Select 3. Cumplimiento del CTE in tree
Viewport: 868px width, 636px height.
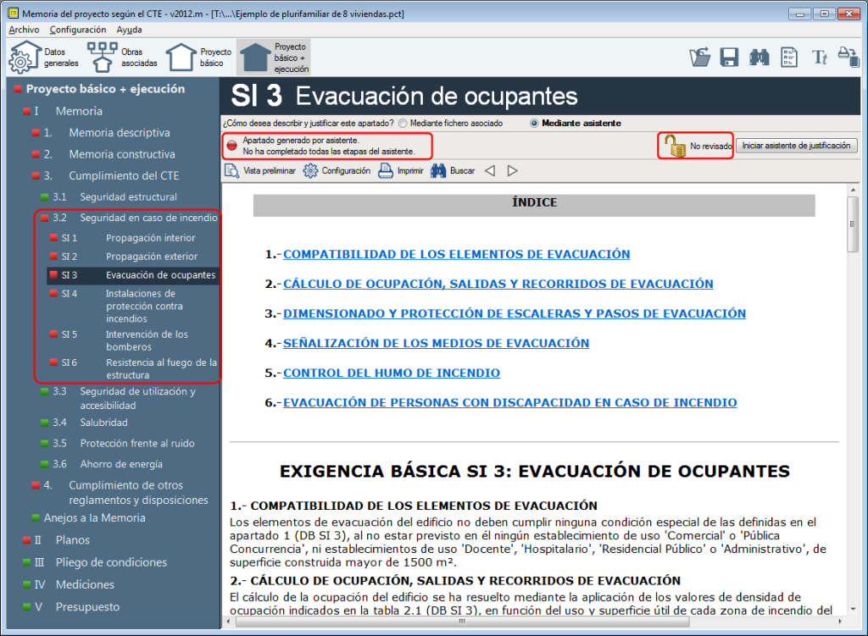[x=124, y=176]
